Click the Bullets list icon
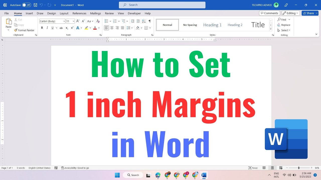Screen dimensions: 321x180 click(x=106, y=21)
